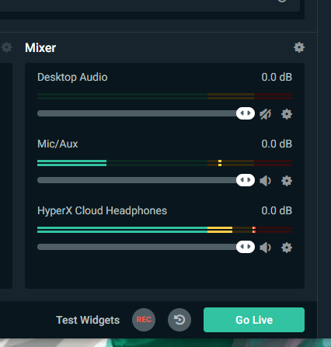Click the Mixer heading
The image size is (331, 347).
click(x=40, y=47)
